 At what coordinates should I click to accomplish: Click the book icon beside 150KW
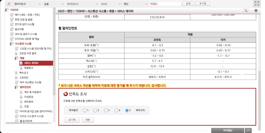[7, 10]
